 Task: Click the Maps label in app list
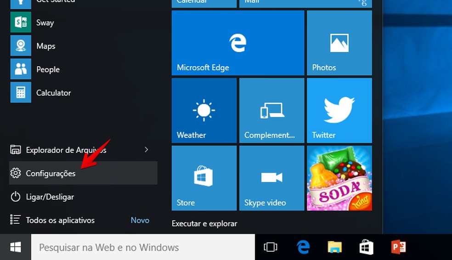[x=46, y=46]
